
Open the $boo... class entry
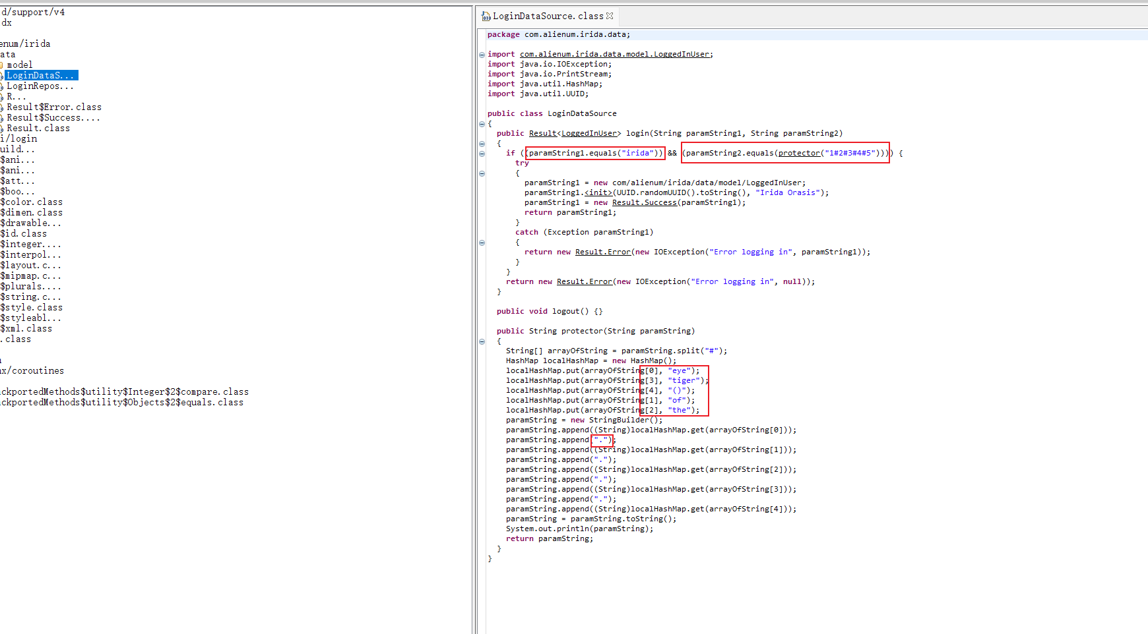coord(17,191)
